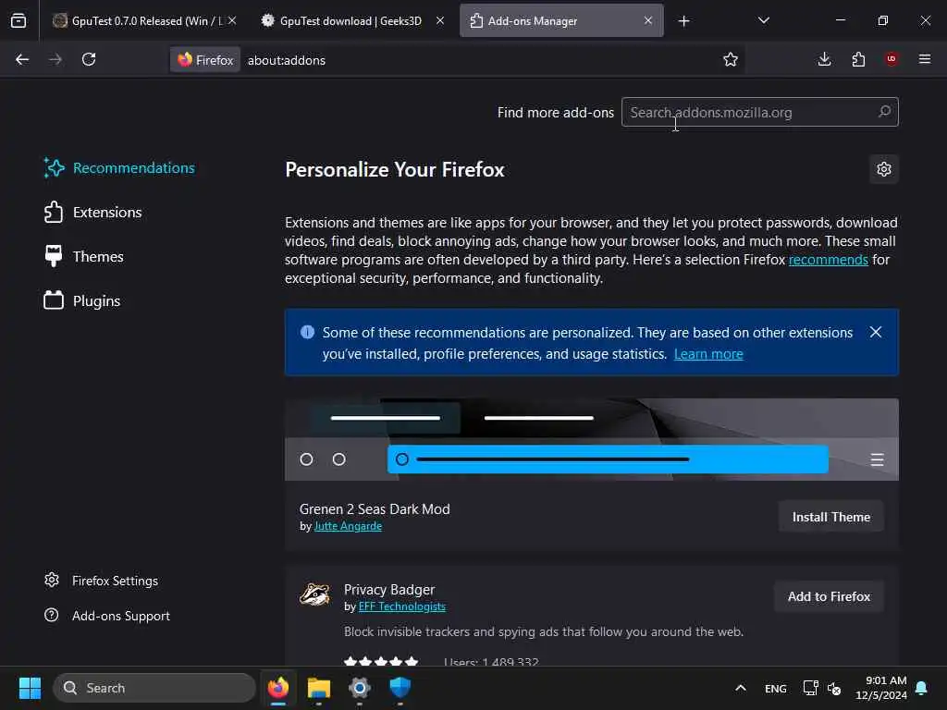Close the Add-ons Manager tab
The height and width of the screenshot is (710, 947).
648,20
